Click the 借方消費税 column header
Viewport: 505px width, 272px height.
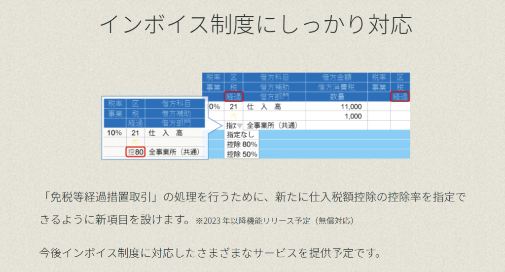[336, 87]
